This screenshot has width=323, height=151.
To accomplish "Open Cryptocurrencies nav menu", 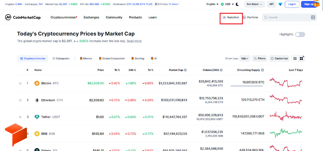I will pyautogui.click(x=64, y=18).
